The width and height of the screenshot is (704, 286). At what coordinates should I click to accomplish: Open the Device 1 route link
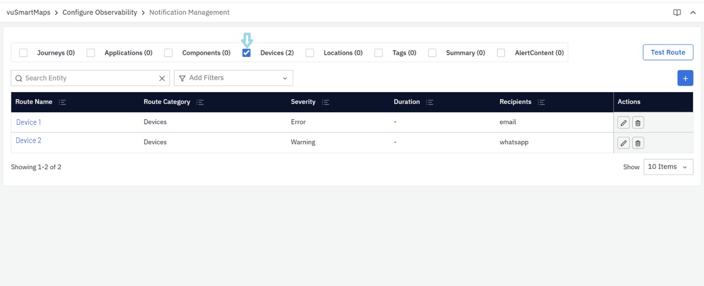[x=28, y=122]
